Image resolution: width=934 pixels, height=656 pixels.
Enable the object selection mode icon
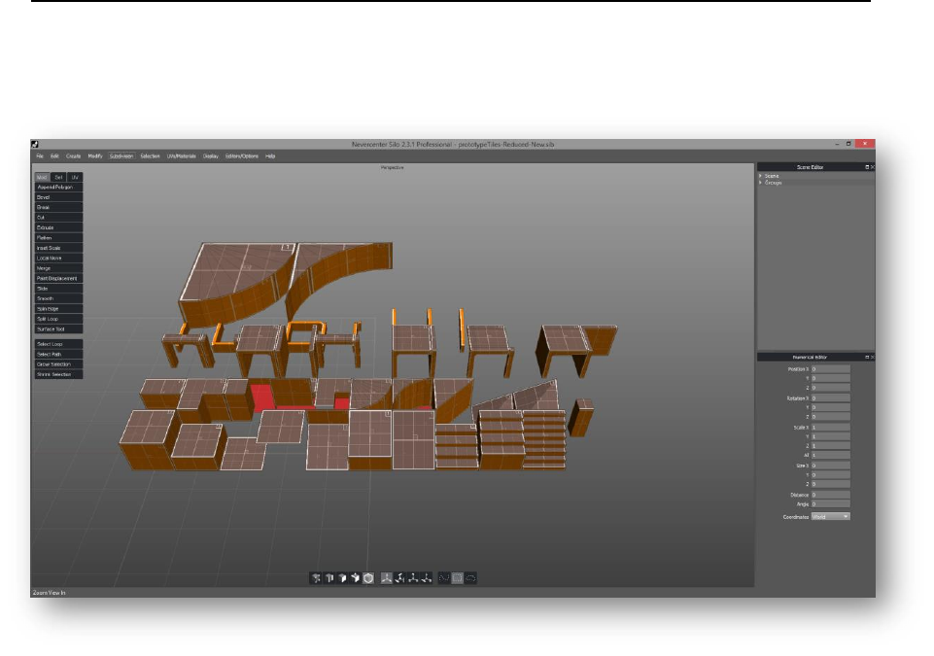[368, 578]
